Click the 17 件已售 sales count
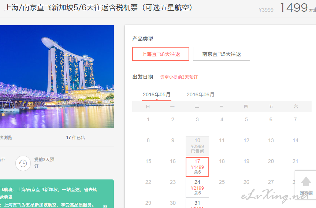This screenshot has width=316, height=208. click(x=75, y=137)
